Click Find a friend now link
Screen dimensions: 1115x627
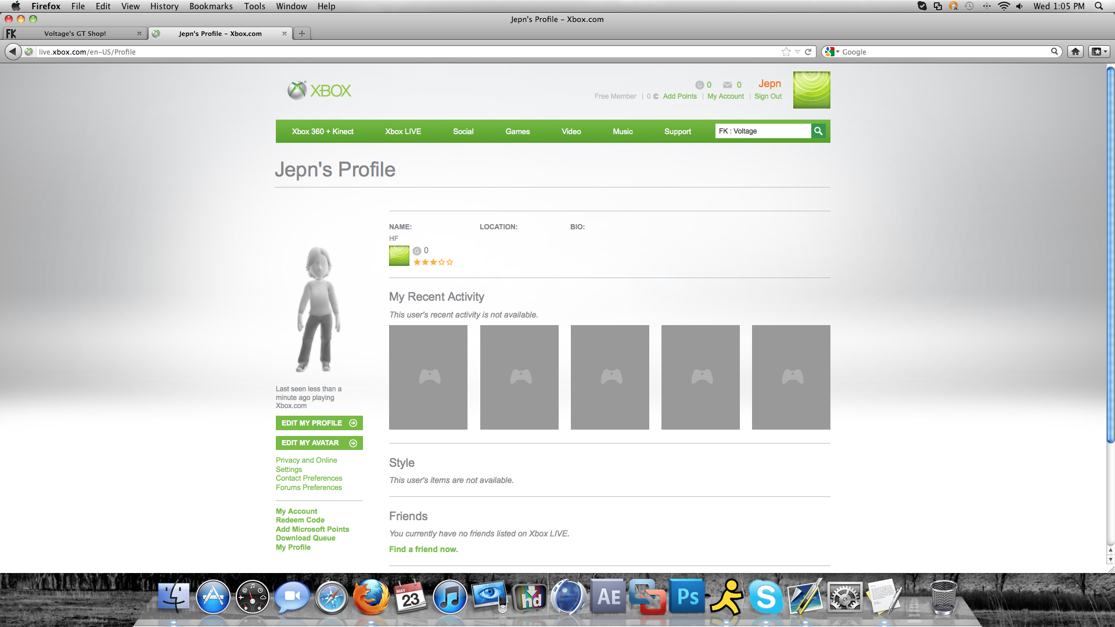pyautogui.click(x=423, y=549)
